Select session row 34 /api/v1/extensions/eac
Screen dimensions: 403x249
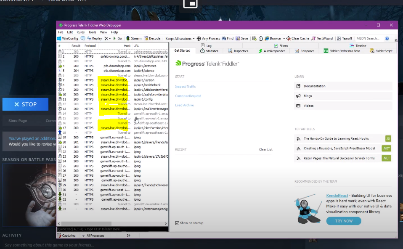[x=113, y=209]
